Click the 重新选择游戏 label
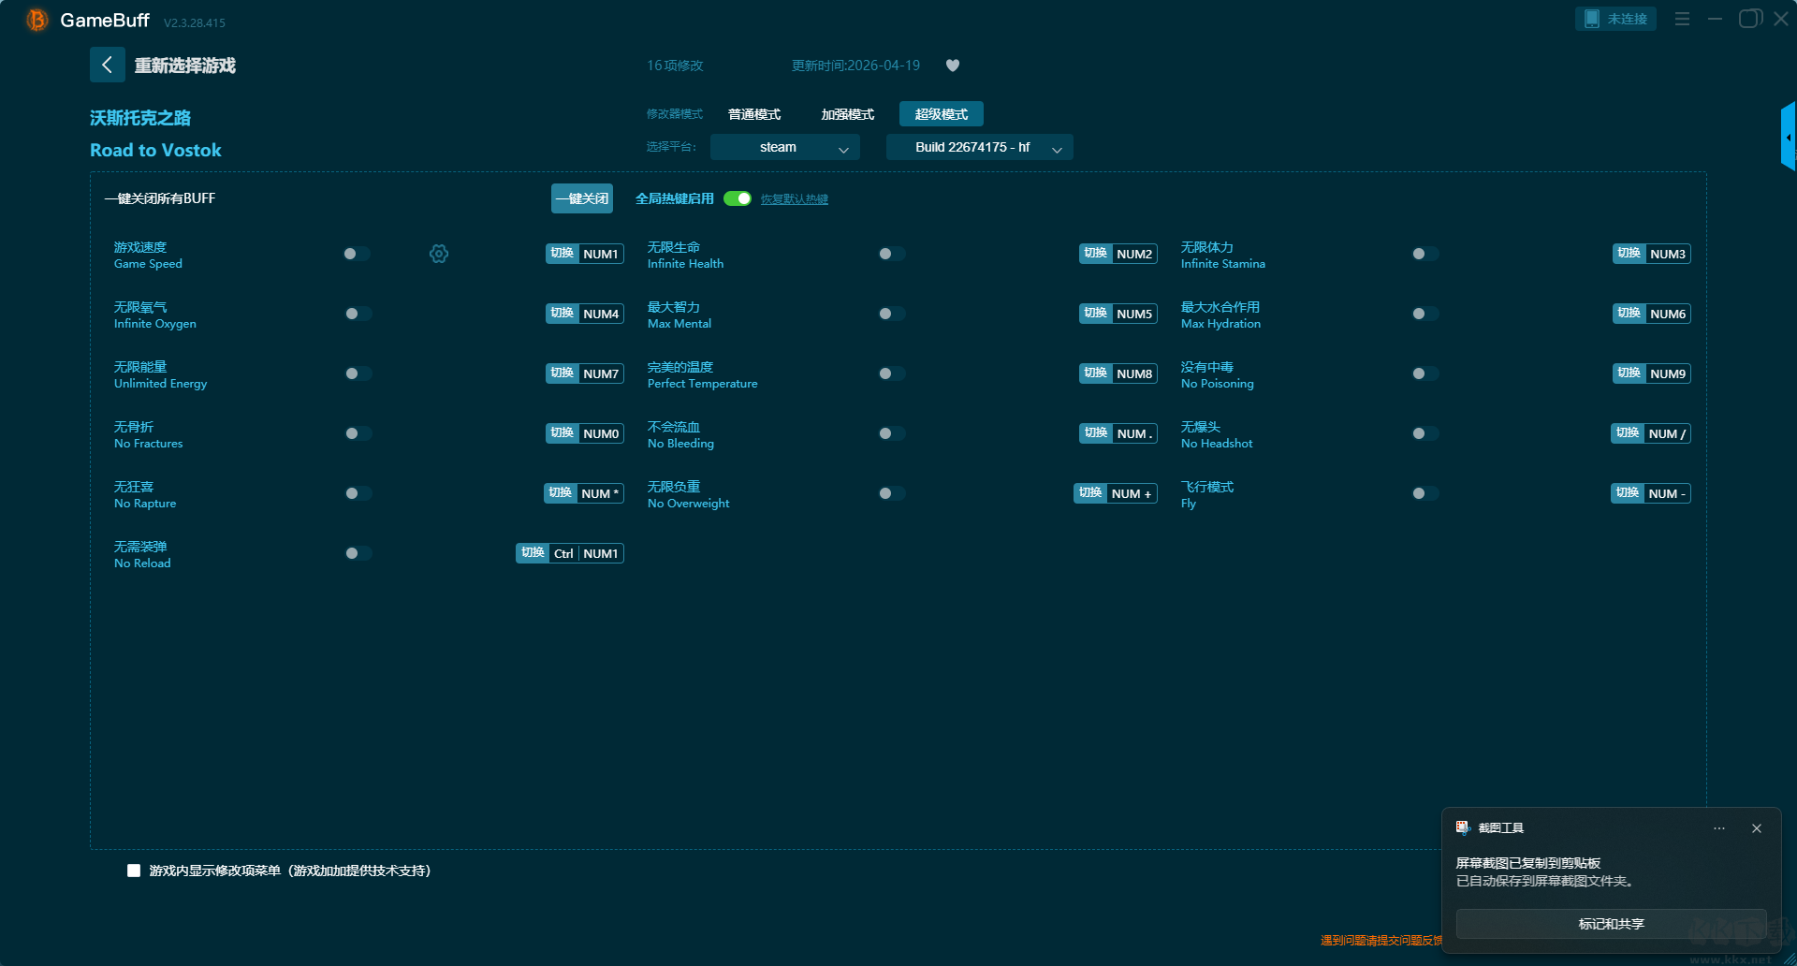This screenshot has height=966, width=1797. (x=185, y=66)
